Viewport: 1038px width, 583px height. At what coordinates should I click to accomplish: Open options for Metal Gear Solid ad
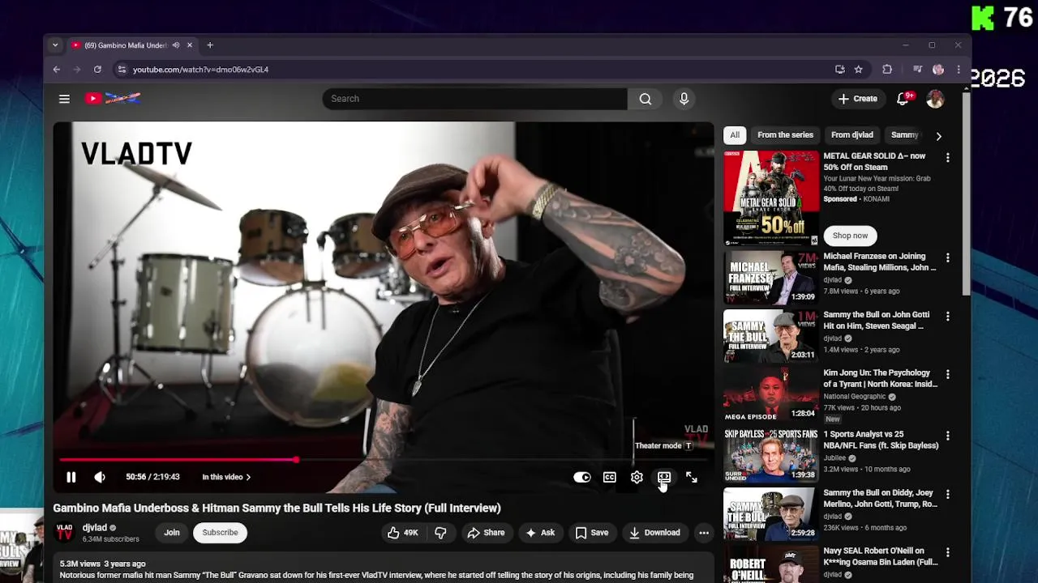click(947, 157)
